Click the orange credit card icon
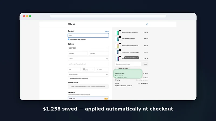This screenshot has width=216, height=121. [106, 99]
